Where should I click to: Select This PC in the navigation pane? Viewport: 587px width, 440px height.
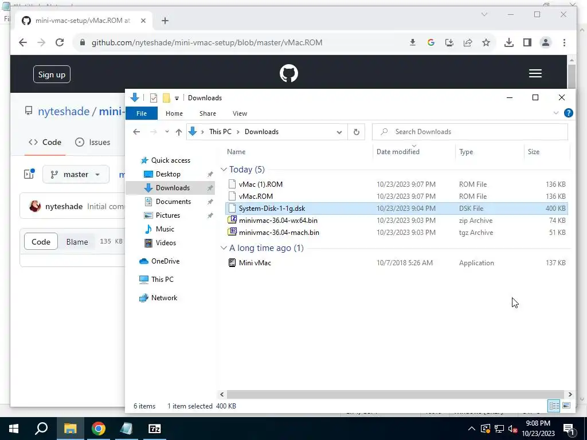click(x=162, y=279)
